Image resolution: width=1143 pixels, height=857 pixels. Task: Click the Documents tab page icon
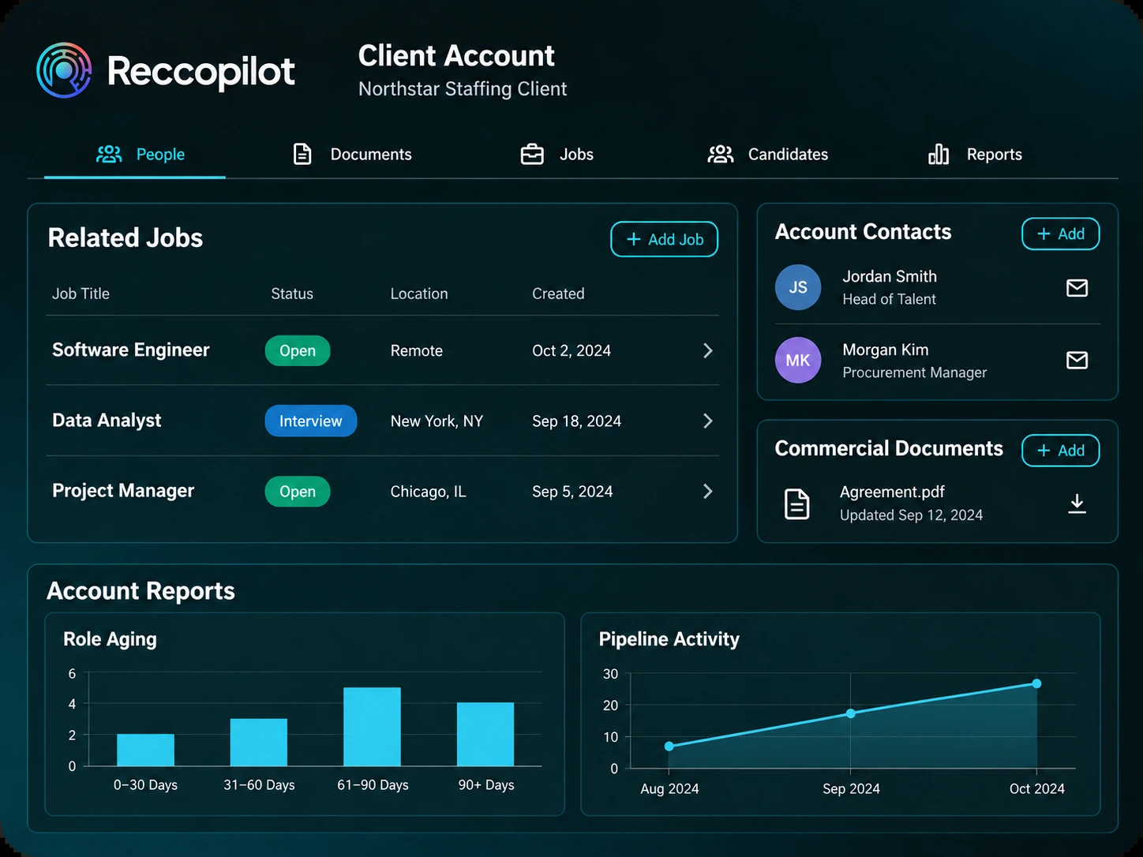[302, 154]
